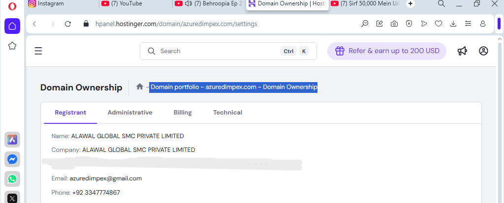The width and height of the screenshot is (504, 203).
Task: Open announcements megaphone icon
Action: click(x=462, y=51)
